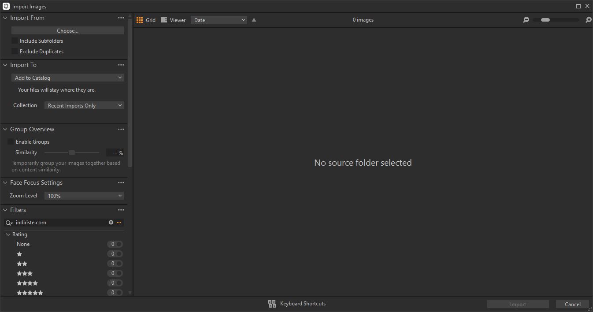
Task: Check the Enable Groups option
Action: 11,142
